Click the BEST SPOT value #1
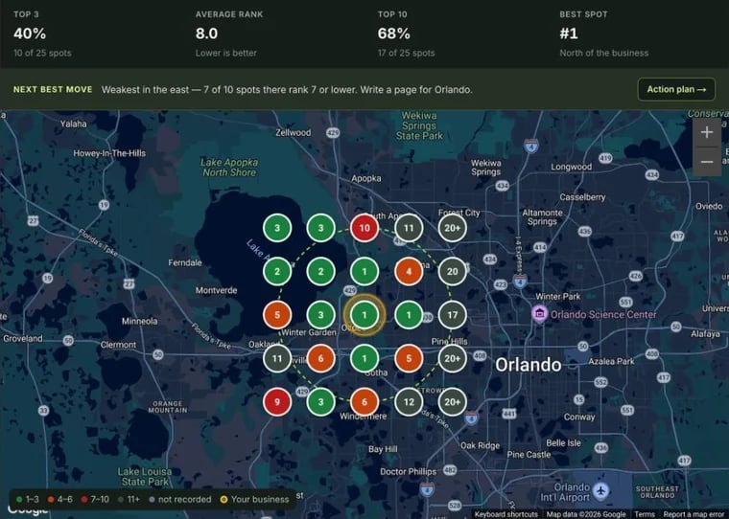The width and height of the screenshot is (729, 519). click(569, 34)
